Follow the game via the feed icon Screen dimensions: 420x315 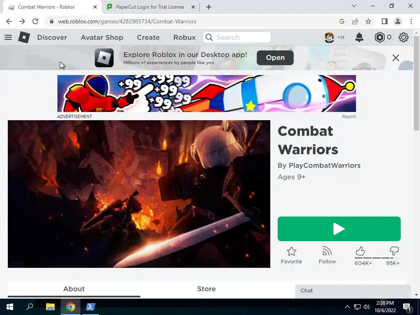point(327,251)
